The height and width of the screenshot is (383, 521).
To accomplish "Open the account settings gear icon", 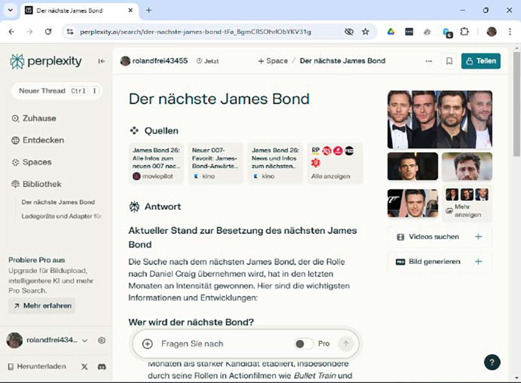I will point(102,340).
